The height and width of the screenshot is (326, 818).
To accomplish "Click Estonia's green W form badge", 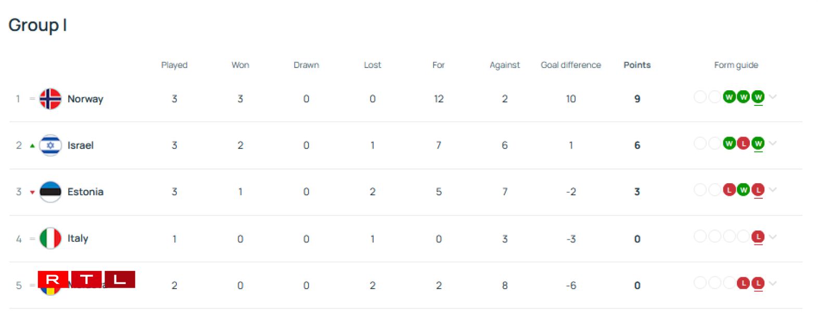I will (744, 190).
